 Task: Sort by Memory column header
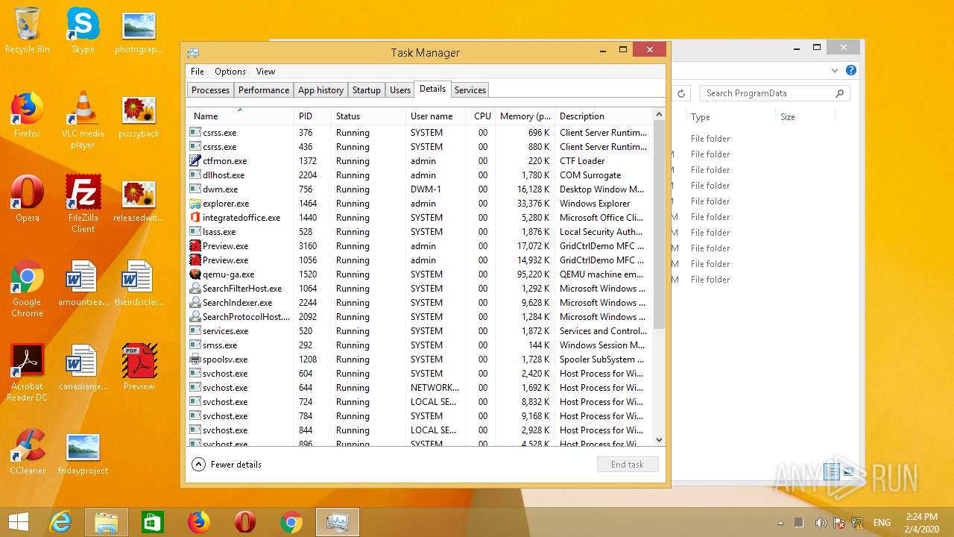click(525, 116)
